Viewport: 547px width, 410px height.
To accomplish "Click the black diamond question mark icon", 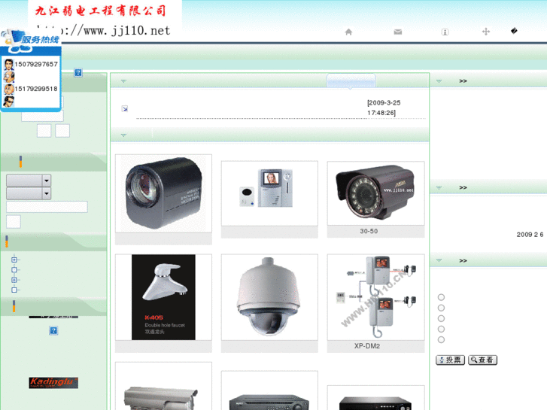I will tap(514, 31).
